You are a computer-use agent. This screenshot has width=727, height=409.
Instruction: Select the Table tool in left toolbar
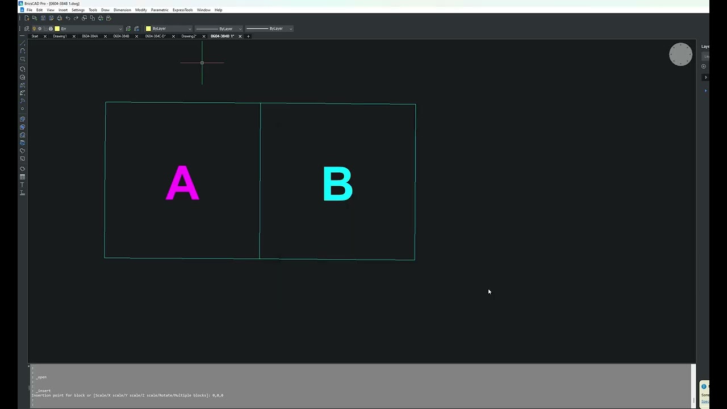tap(23, 177)
